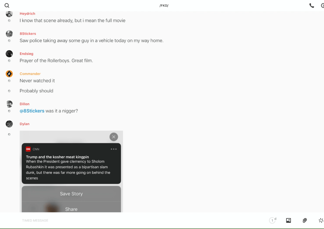Viewport: 324px width, 229px height.
Task: Click the Share option in image
Action: point(71,209)
